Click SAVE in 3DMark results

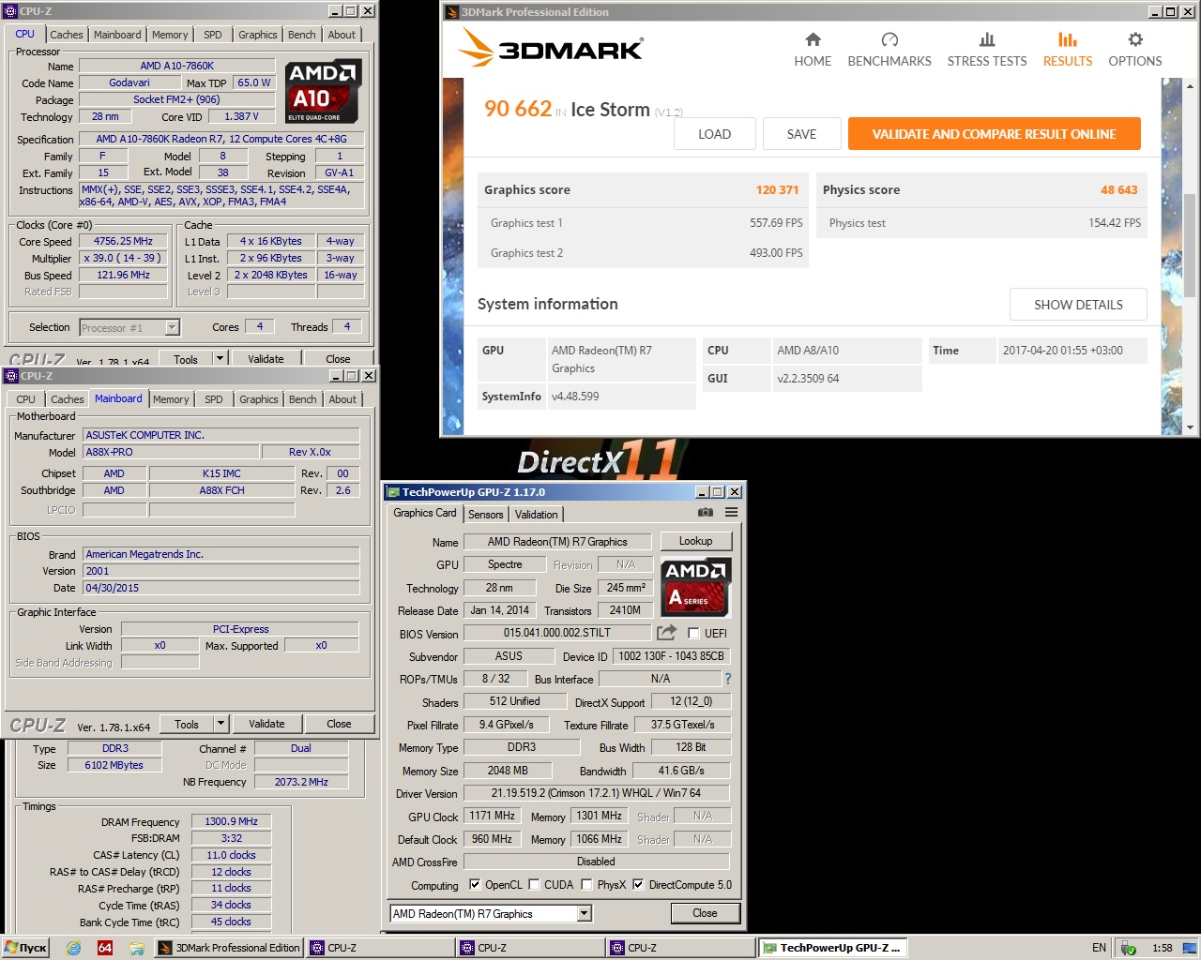click(x=801, y=134)
